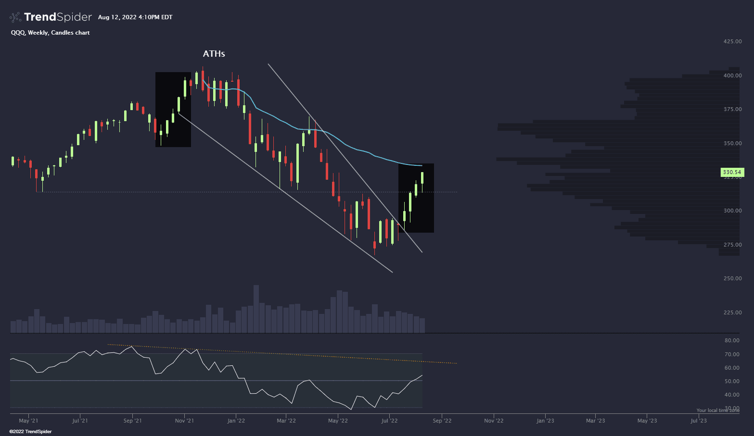Viewport: 754px width, 436px height.
Task: Click the 50.00 RSI axis label
Action: (x=732, y=381)
